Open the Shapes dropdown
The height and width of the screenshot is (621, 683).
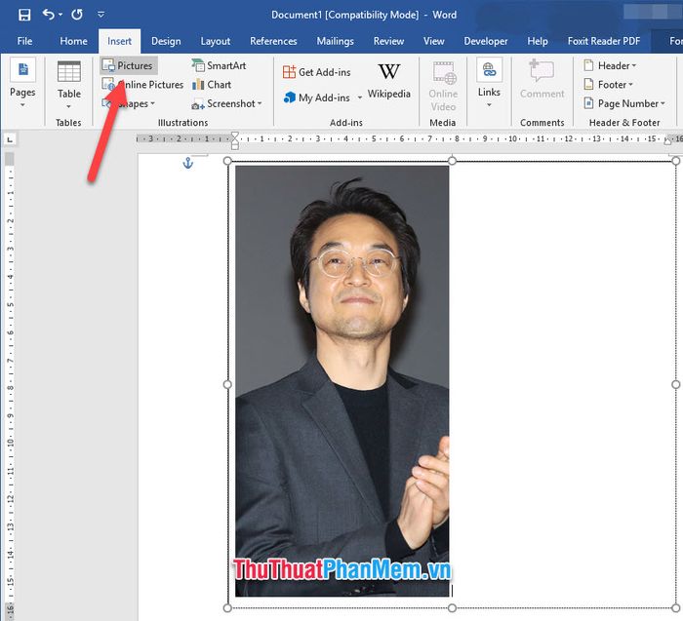point(129,103)
